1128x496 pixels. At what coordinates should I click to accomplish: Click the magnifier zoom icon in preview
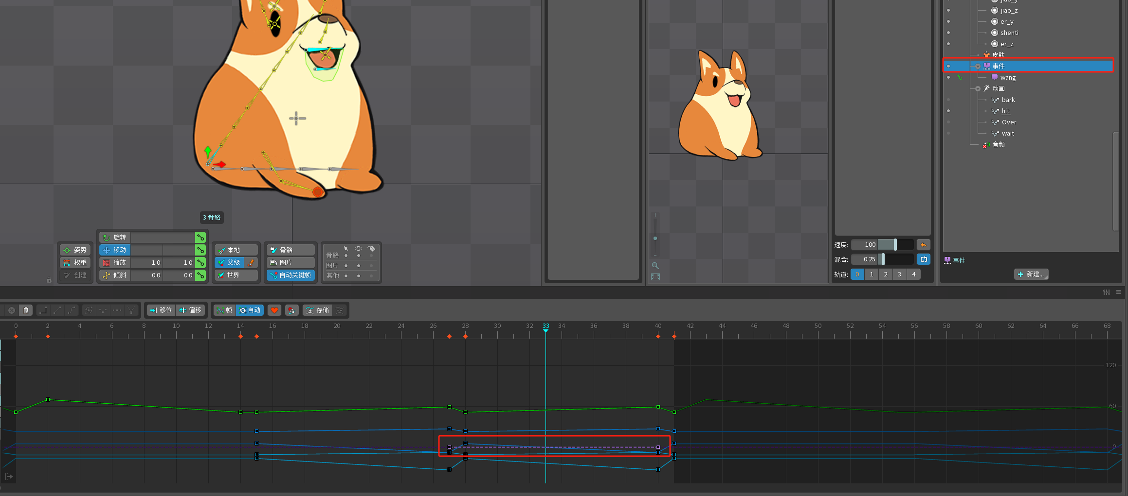(x=655, y=266)
